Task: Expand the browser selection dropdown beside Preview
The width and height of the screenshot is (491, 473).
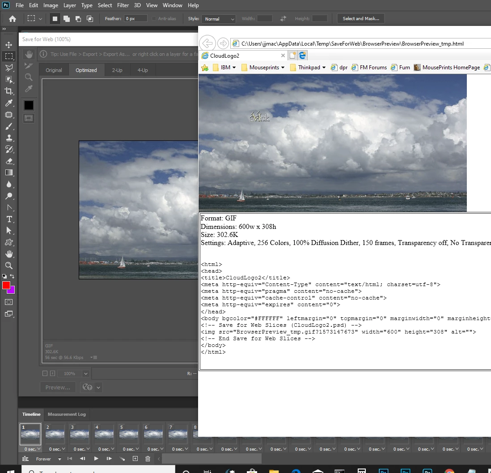Action: 98,388
